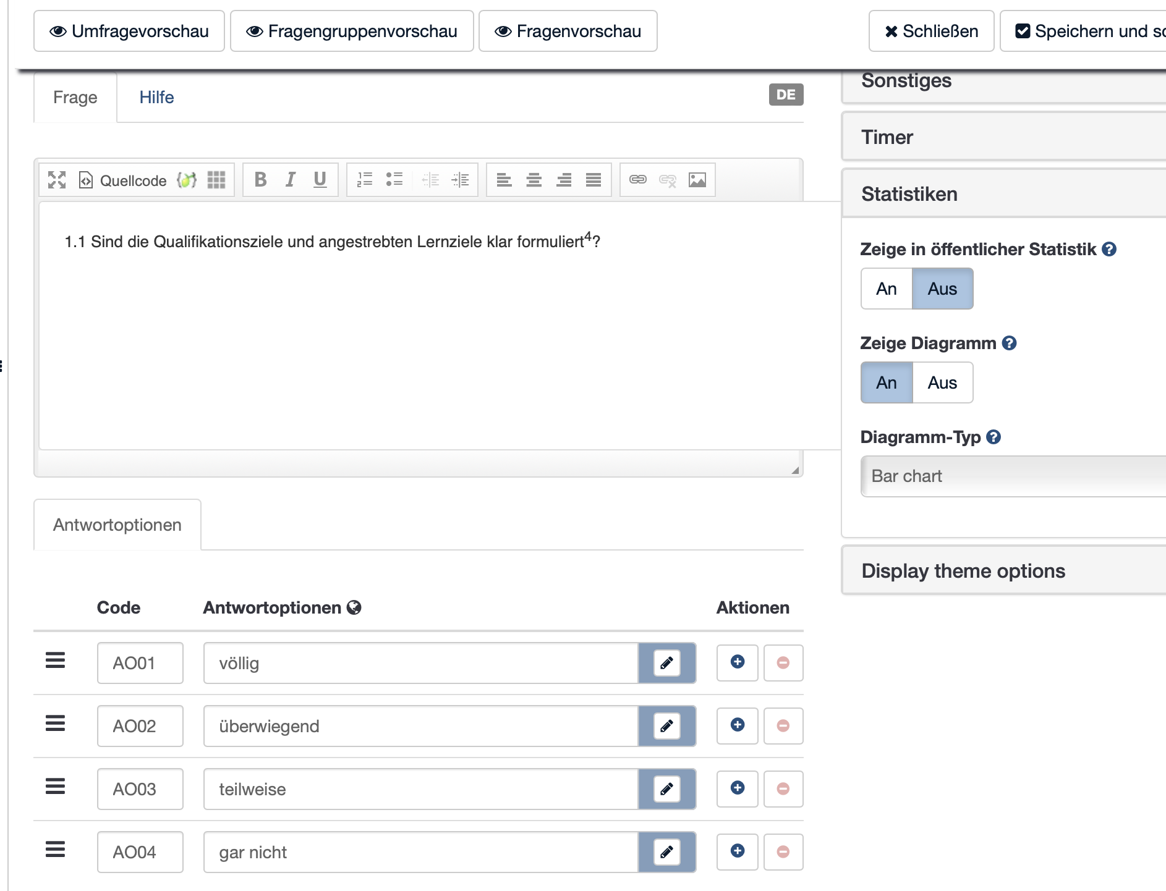
Task: Expand Display theme options section
Action: click(963, 570)
